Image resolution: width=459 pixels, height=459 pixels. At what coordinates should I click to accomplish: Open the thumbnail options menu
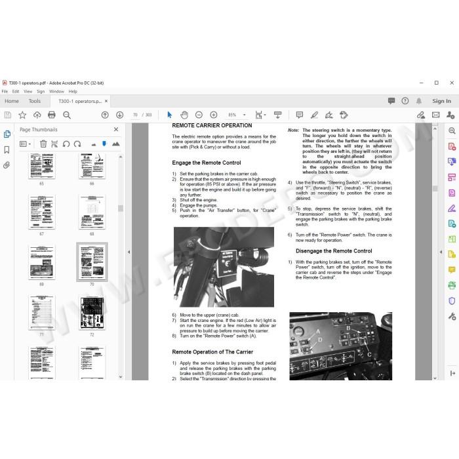click(x=25, y=144)
